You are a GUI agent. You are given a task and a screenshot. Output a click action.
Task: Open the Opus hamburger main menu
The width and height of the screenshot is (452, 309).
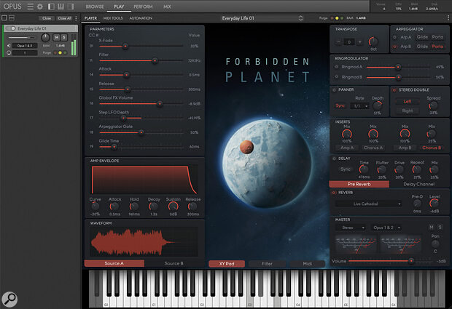point(30,7)
